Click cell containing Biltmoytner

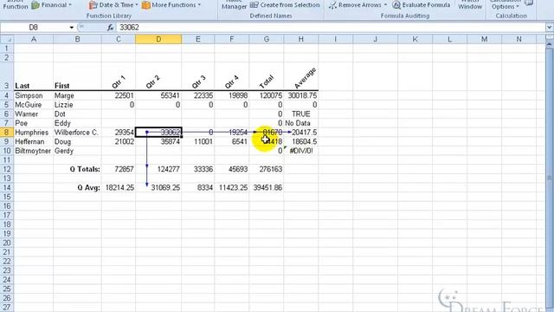pyautogui.click(x=34, y=151)
